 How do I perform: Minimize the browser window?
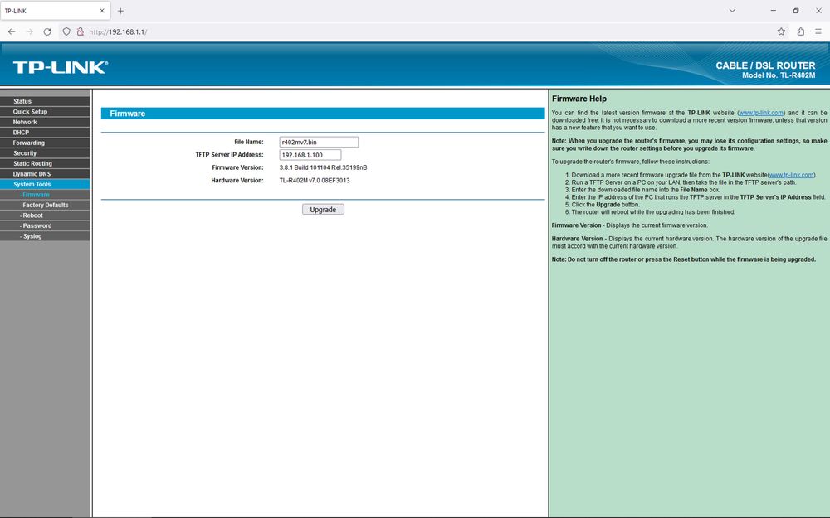tap(773, 11)
